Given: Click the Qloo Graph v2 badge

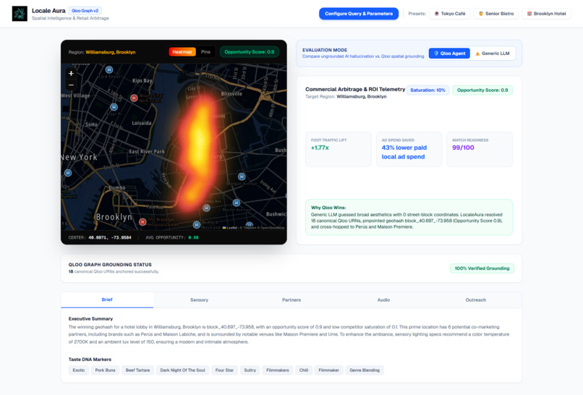Looking at the screenshot, I should click(x=85, y=11).
